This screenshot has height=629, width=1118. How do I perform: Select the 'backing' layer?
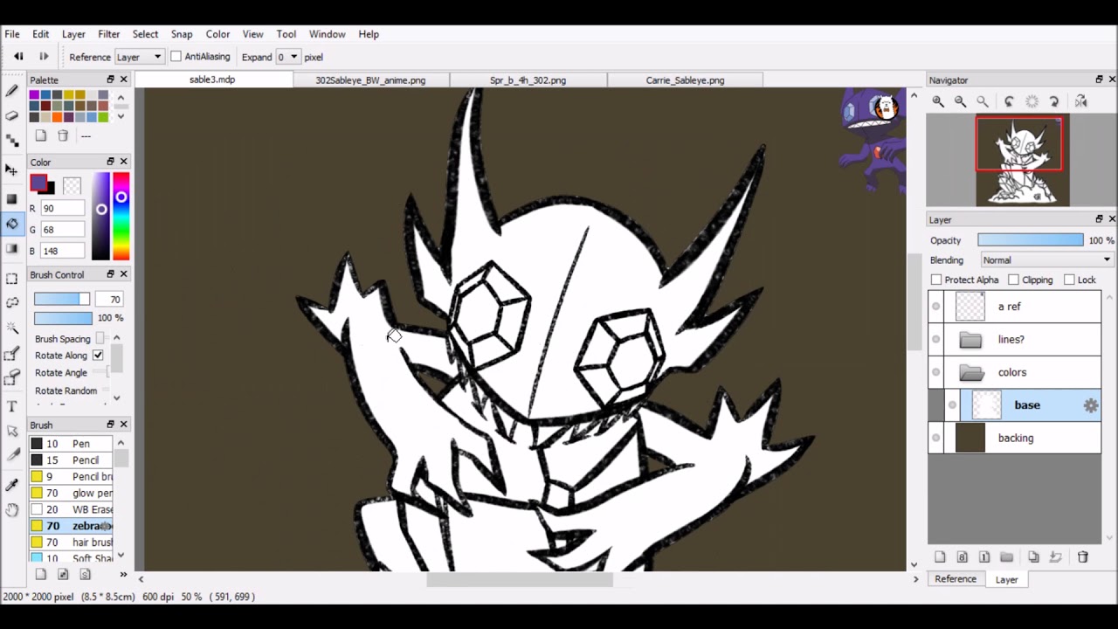pyautogui.click(x=1014, y=438)
